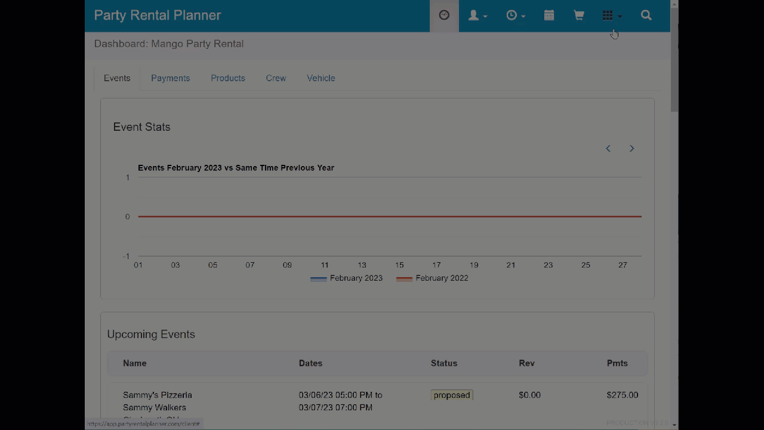764x430 pixels.
Task: Click the scrollbar up arrow
Action: 674,4
